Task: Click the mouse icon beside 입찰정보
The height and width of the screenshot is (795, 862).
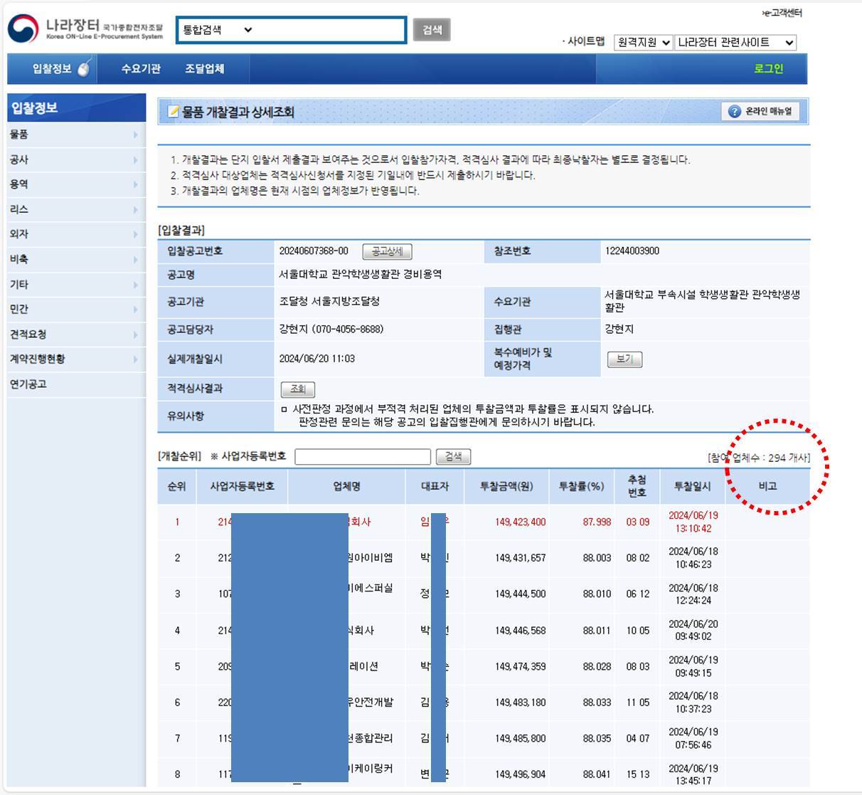Action: (x=84, y=68)
